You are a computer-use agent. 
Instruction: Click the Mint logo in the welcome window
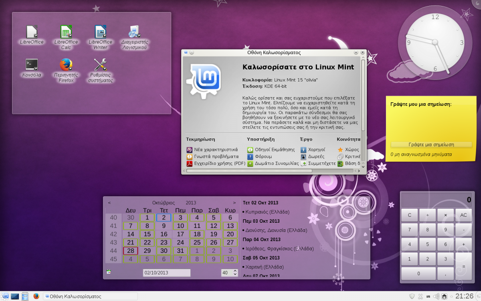point(204,81)
